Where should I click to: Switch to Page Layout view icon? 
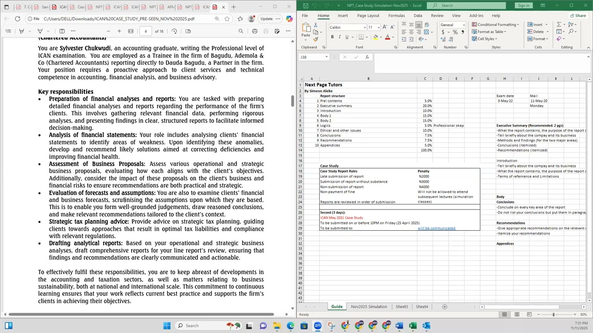[x=517, y=314]
